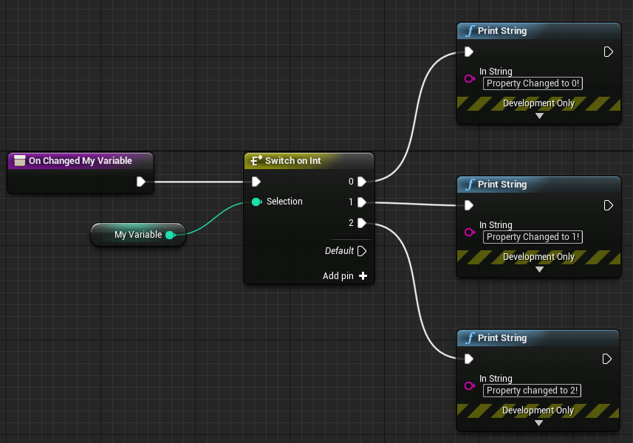
Task: Edit the 'Property Changed to 1!' text field
Action: 533,237
